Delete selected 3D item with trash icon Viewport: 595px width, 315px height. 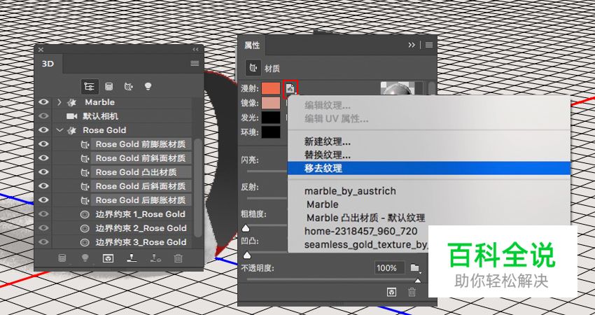[178, 258]
